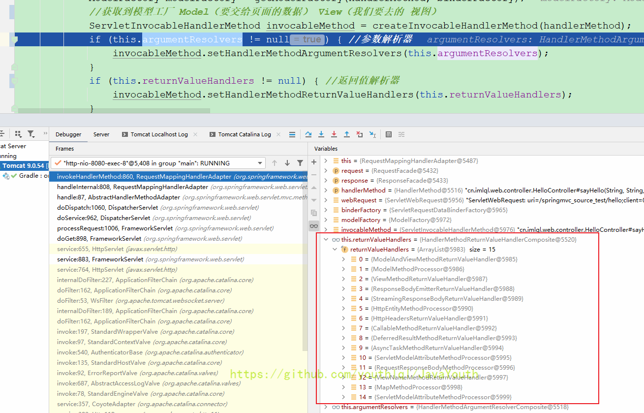Click the frames filter funnel icon

click(300, 163)
